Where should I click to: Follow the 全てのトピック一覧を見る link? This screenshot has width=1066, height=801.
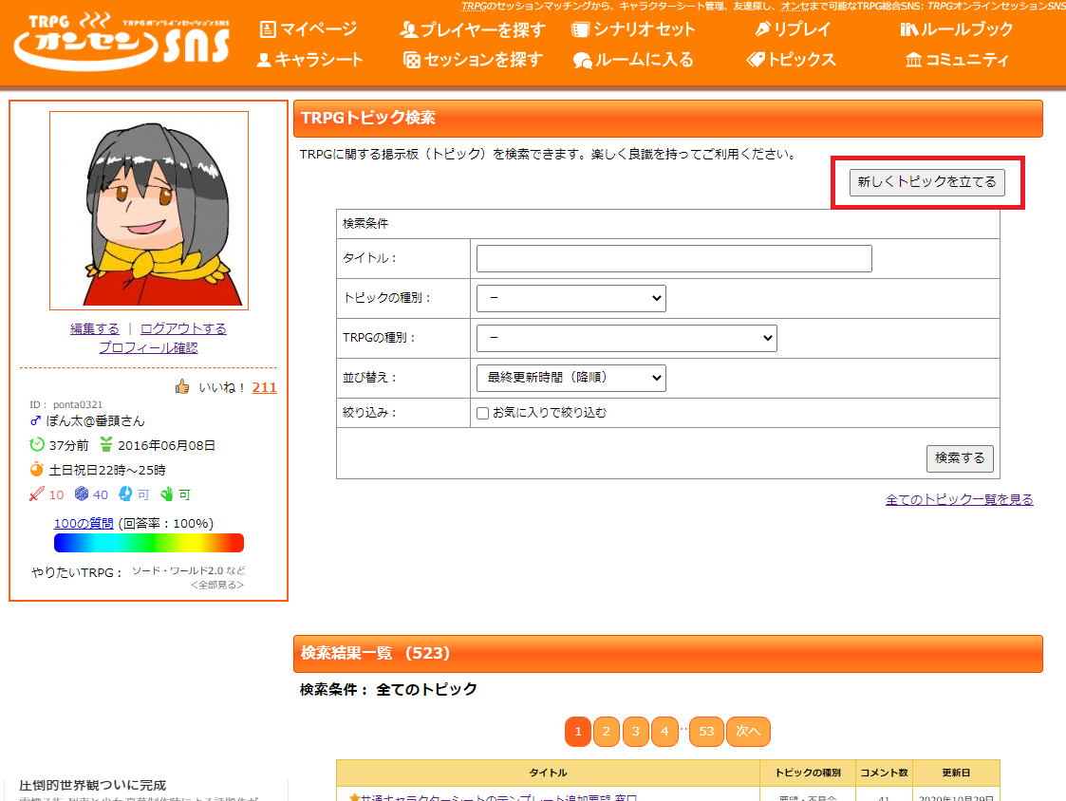[x=960, y=500]
